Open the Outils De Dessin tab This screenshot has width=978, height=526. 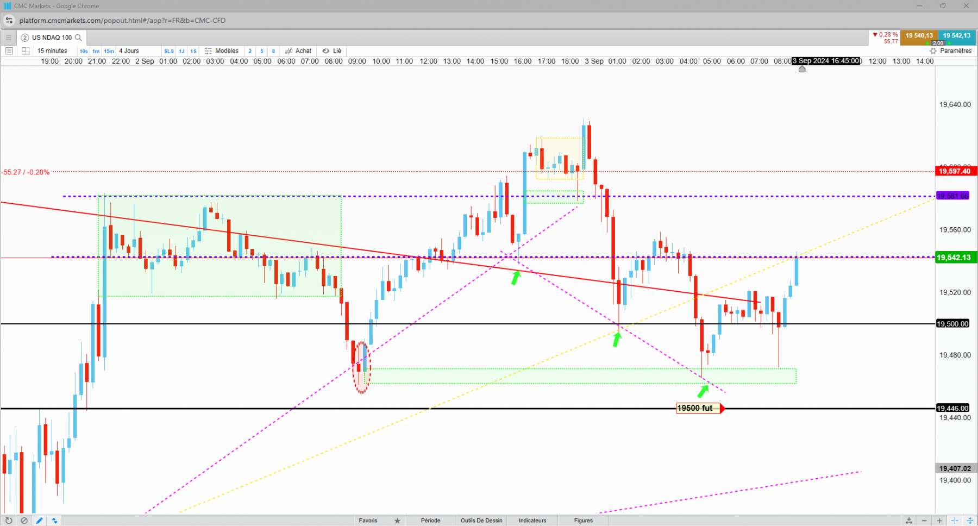click(x=481, y=521)
